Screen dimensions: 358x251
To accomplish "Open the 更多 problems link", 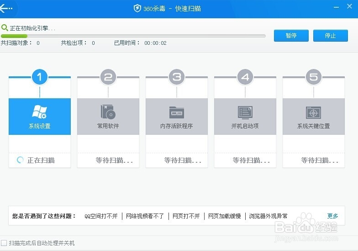I will point(332,216).
